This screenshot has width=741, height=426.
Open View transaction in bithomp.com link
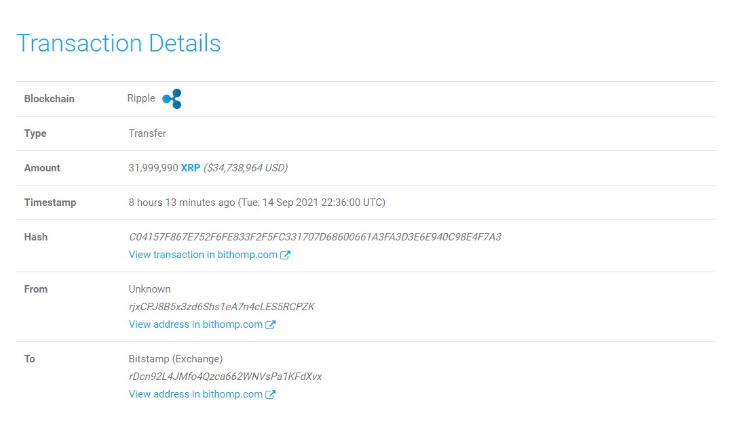click(203, 255)
